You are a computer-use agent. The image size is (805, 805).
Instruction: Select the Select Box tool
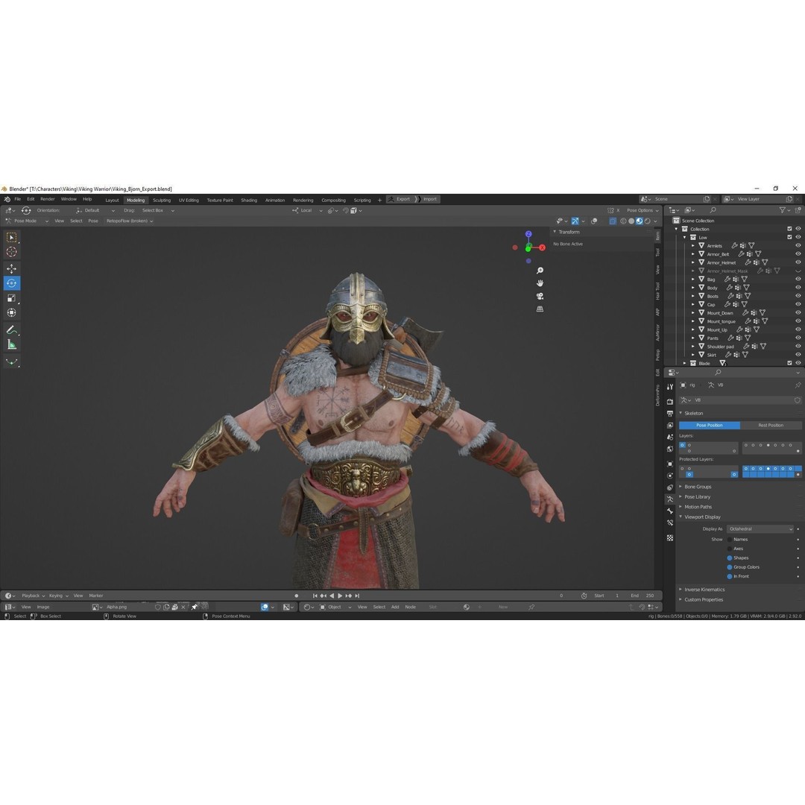click(11, 237)
